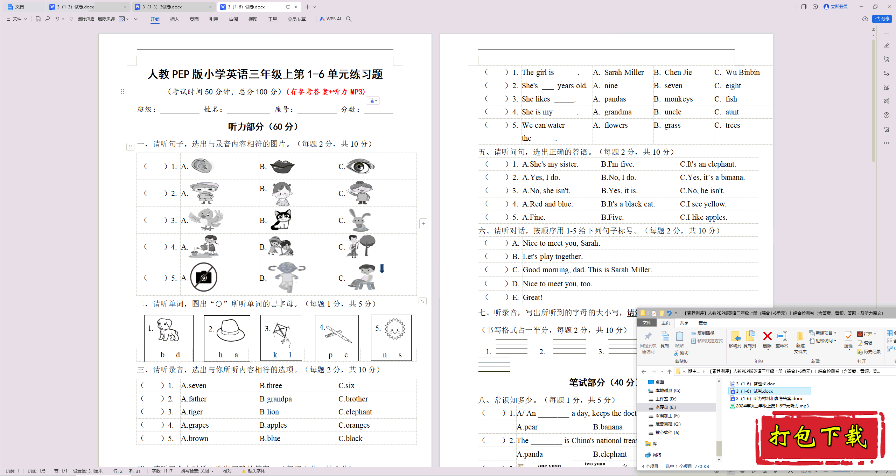This screenshot has width=896, height=476.
Task: Switch to document tab 3 (1-3) 3试卷.docx
Action: 174,7
